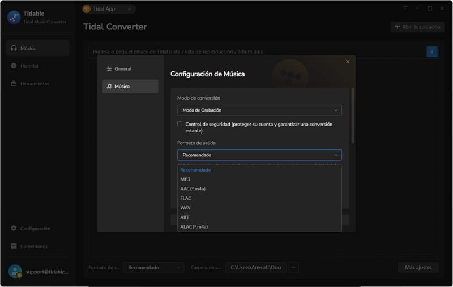Viewport: 453px width, 287px height.
Task: Click the Abrir la aplicación button
Action: click(x=417, y=27)
